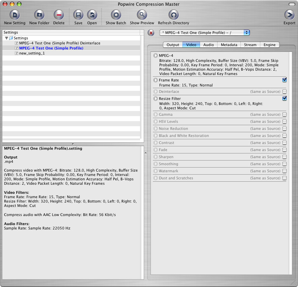
Task: Click the video filters list scrollbar
Action: coord(290,162)
